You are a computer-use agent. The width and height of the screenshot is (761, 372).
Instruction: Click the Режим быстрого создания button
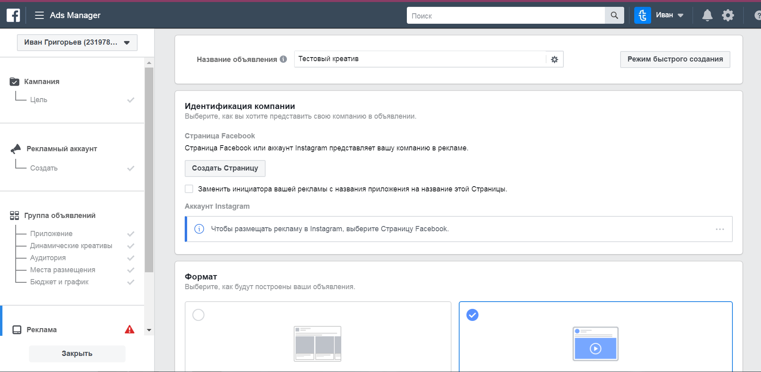[675, 60]
